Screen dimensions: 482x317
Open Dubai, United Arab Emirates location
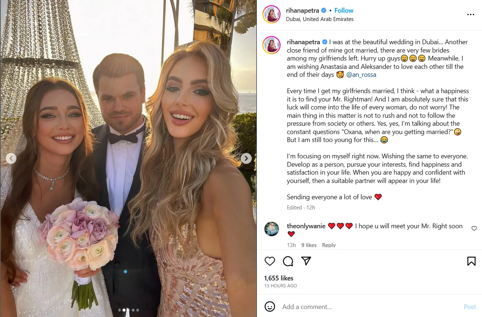320,19
